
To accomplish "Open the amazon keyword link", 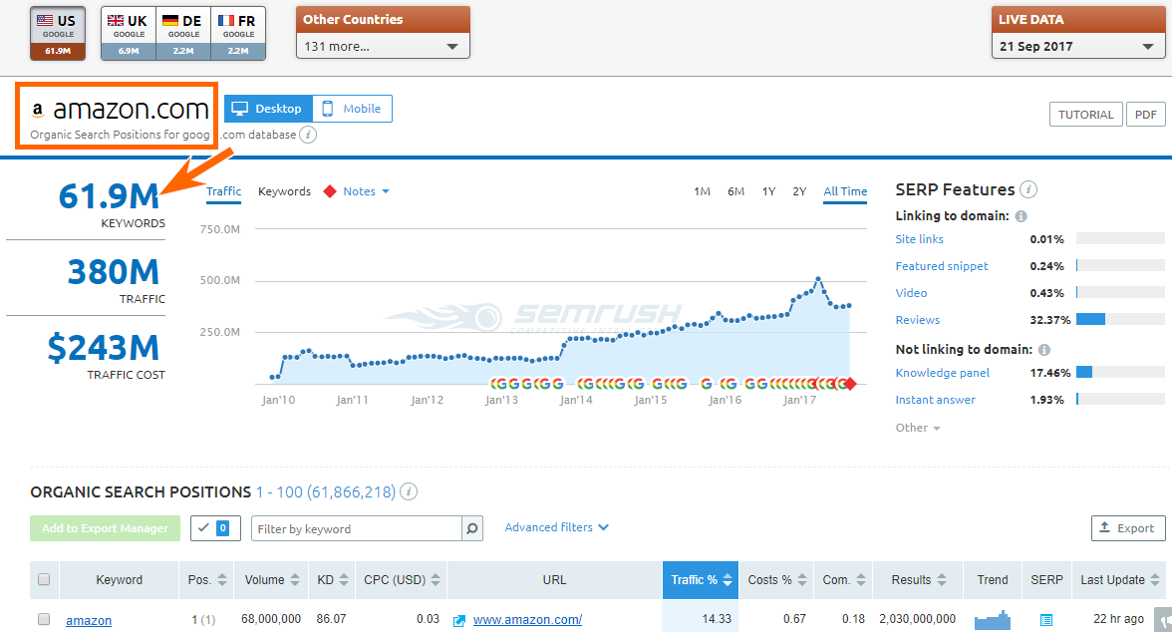I will click(88, 620).
